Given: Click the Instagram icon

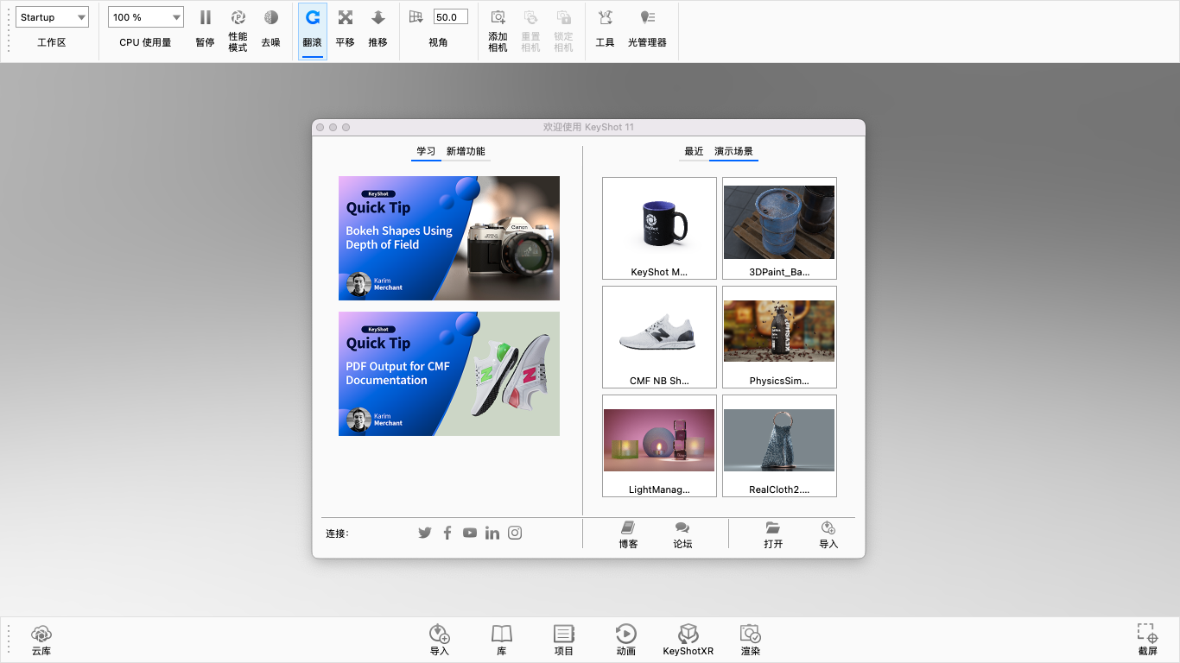Looking at the screenshot, I should point(515,533).
